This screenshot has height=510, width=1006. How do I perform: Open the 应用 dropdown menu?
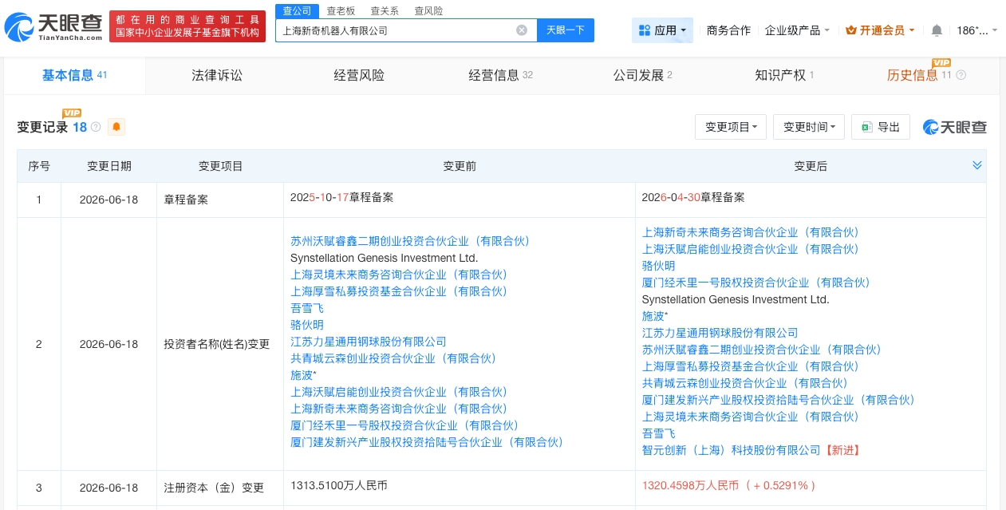(662, 30)
